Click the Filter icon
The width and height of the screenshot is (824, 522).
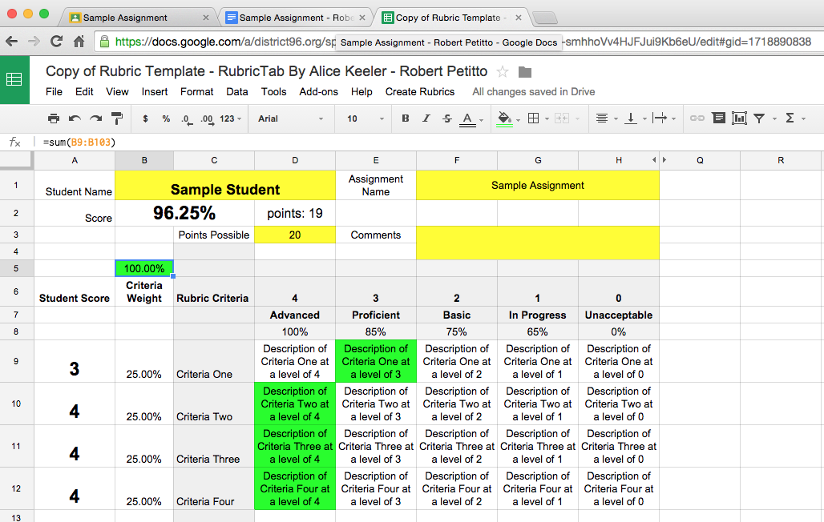coord(759,118)
